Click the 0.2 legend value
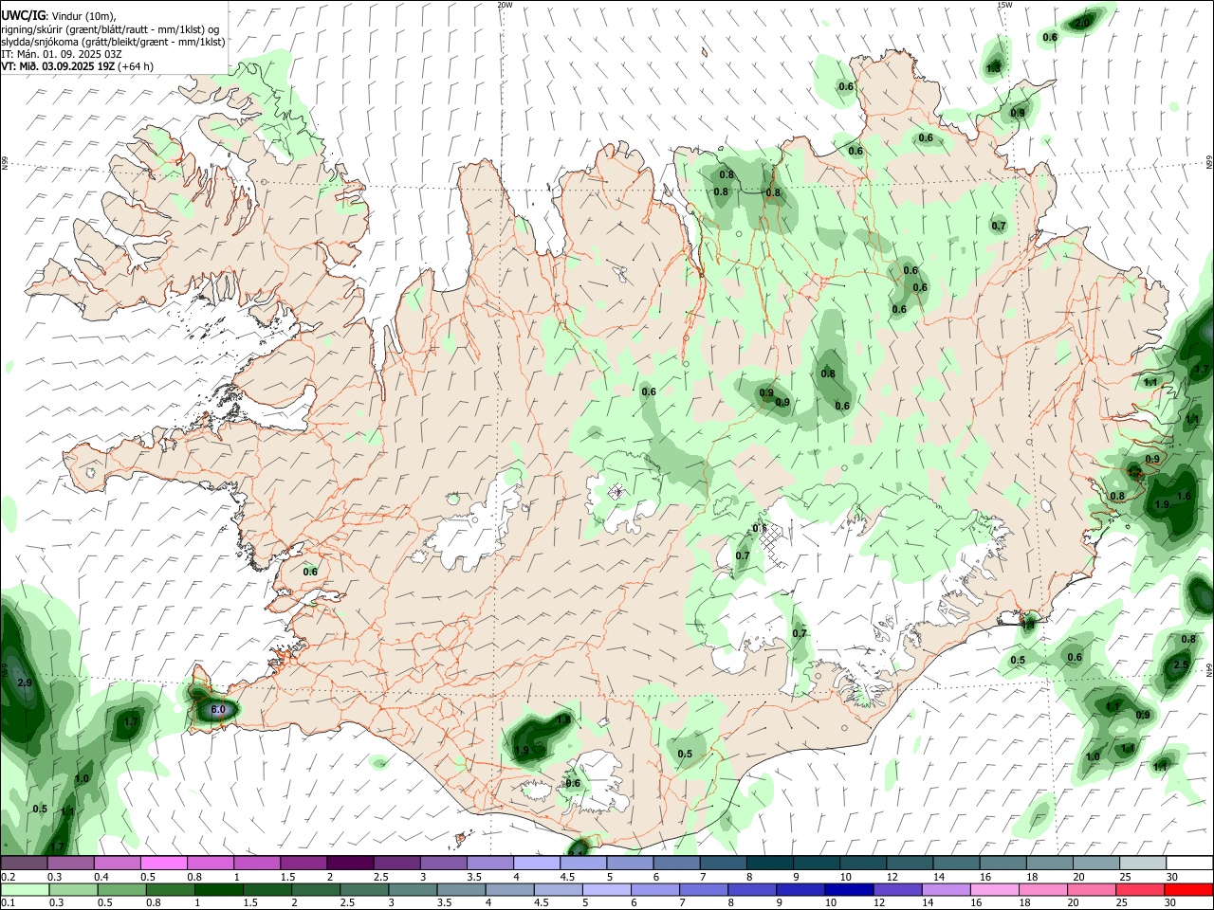Image resolution: width=1214 pixels, height=910 pixels. pos(8,877)
